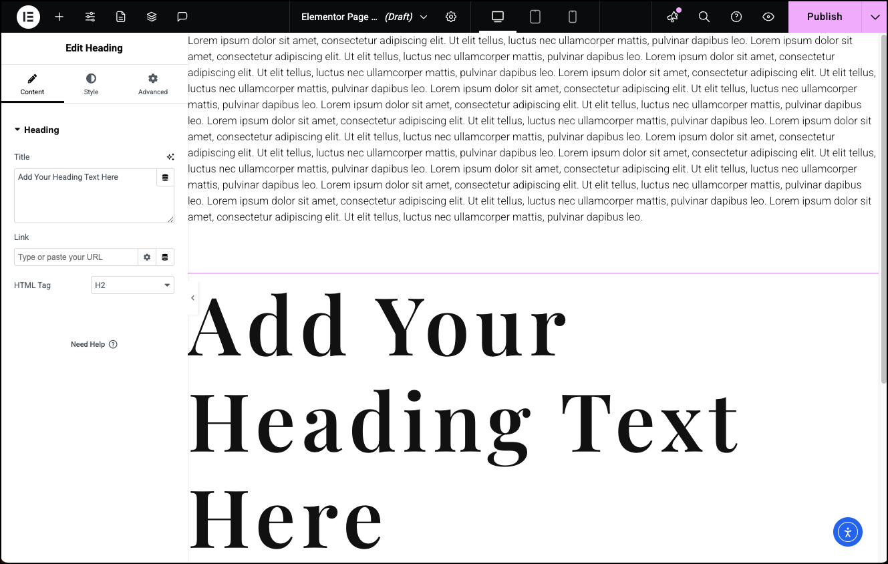Open the Notes comment icon

[x=182, y=17]
